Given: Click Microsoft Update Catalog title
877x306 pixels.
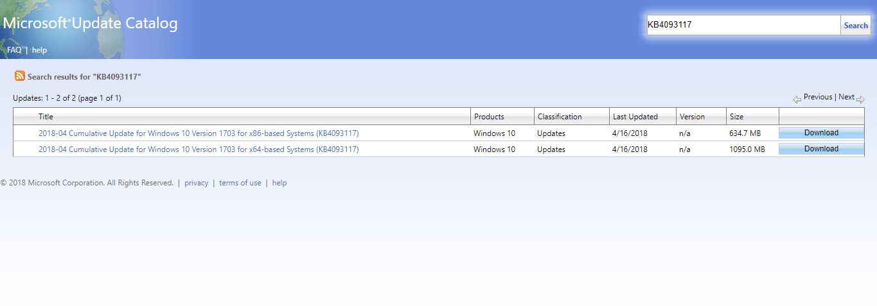Looking at the screenshot, I should [90, 24].
